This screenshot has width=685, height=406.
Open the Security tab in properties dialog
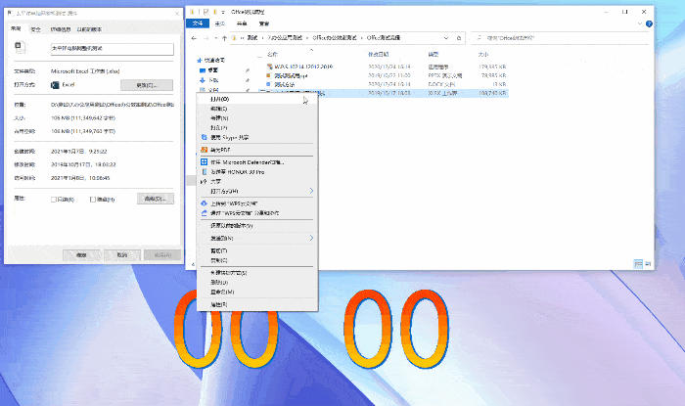pos(36,29)
